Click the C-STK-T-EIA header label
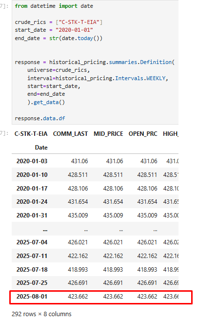The width and height of the screenshot is (217, 323). coord(31,134)
